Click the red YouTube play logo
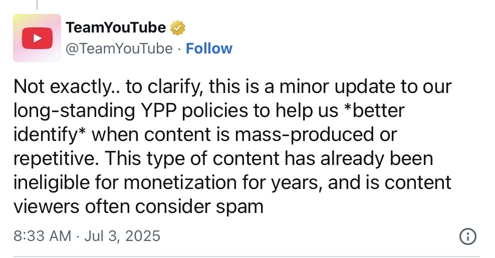Viewport: 495px width, 258px height. click(34, 38)
